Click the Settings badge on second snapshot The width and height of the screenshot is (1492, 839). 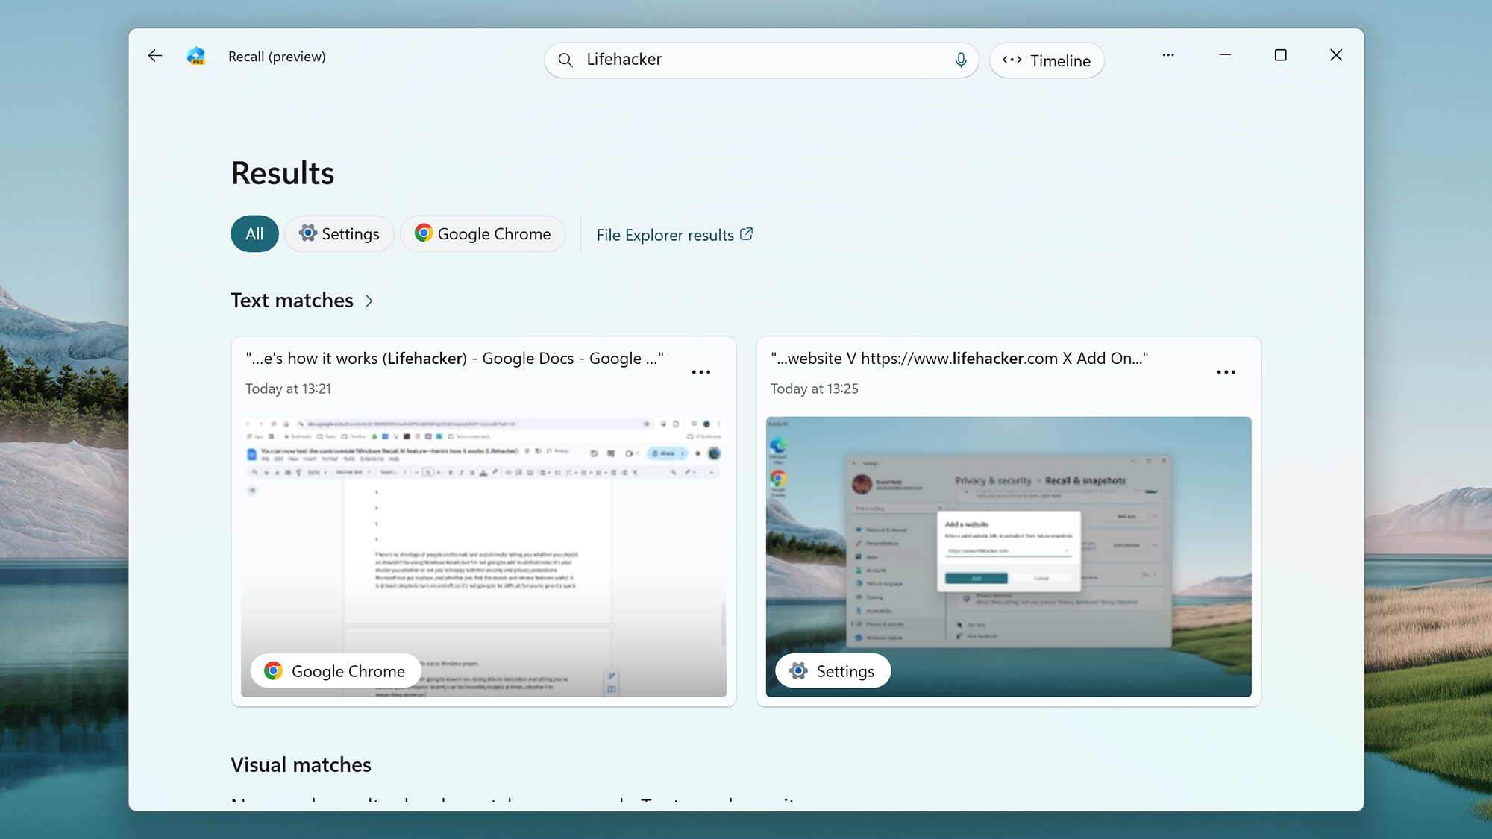coord(833,671)
